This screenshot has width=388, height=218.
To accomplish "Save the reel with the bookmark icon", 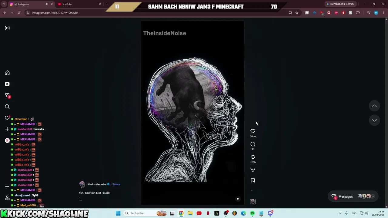I will click(253, 180).
